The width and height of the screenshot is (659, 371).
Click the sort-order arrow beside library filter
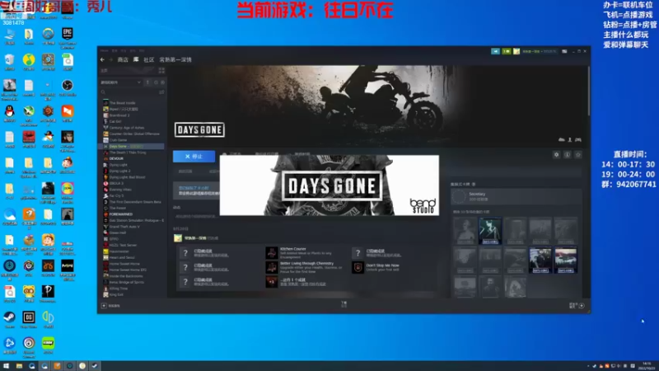pos(147,82)
